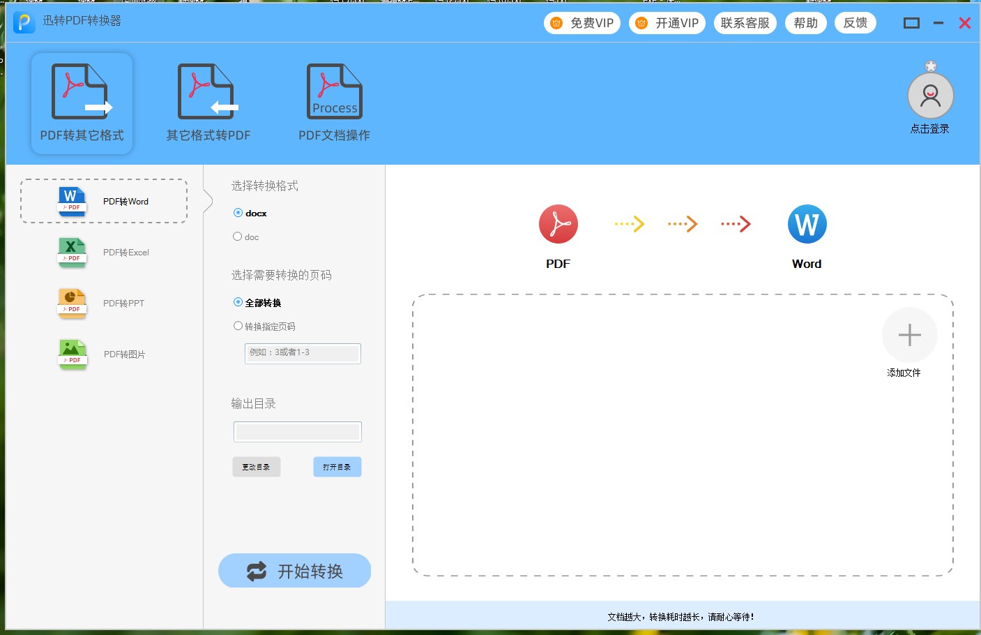This screenshot has height=635, width=981.
Task: Click the 选择需要转换的页码 heading
Action: pos(282,275)
